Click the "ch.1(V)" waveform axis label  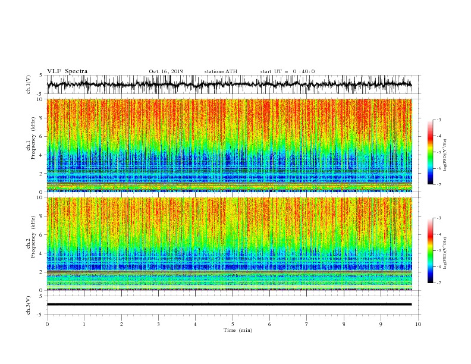point(29,84)
